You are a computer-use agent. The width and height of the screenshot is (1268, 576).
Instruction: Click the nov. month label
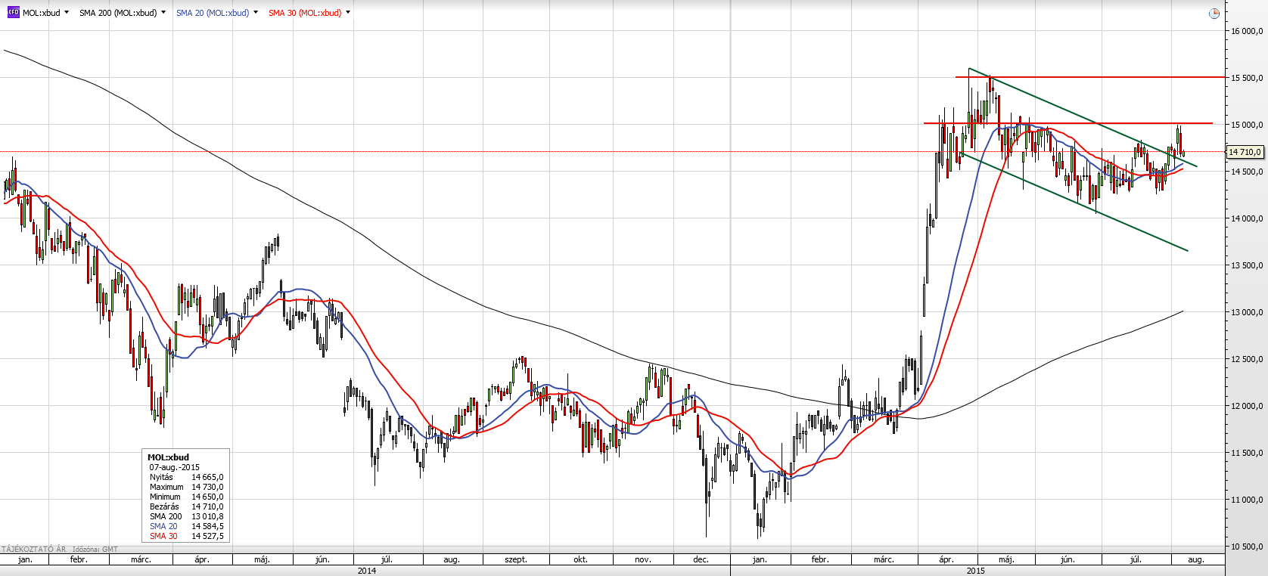[x=642, y=559]
